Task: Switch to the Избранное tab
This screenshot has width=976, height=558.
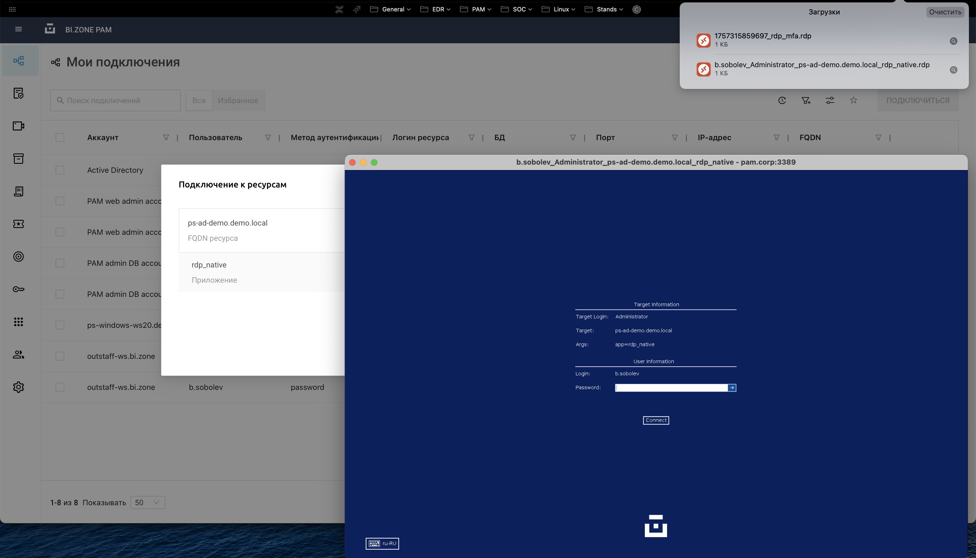Action: pyautogui.click(x=238, y=100)
